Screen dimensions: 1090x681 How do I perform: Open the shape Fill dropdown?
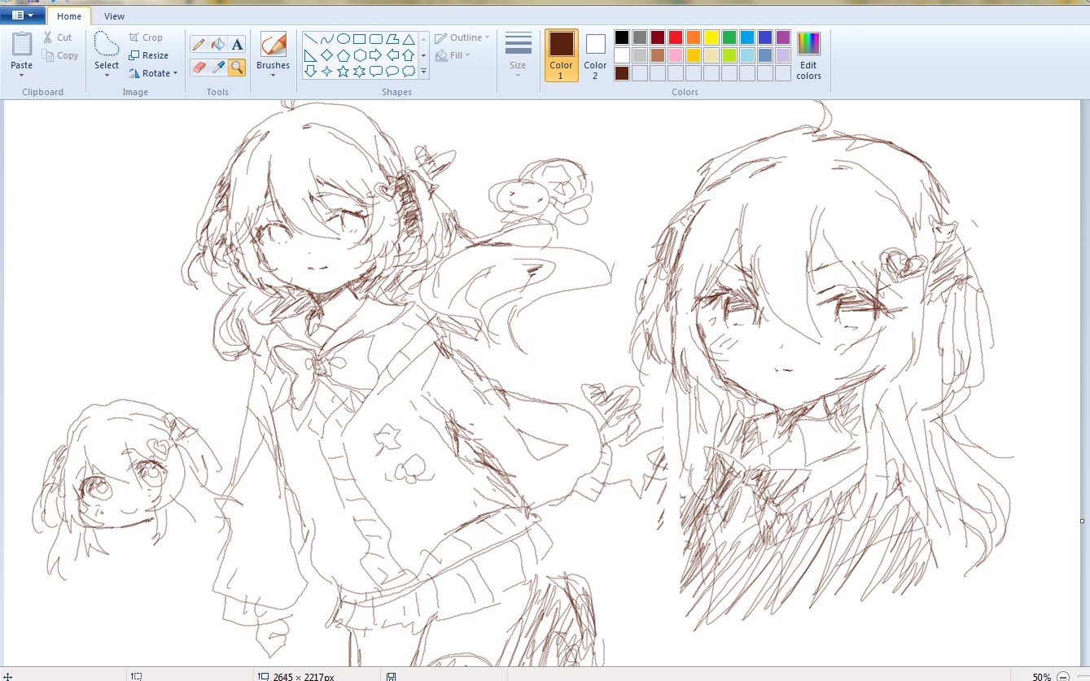pyautogui.click(x=454, y=55)
